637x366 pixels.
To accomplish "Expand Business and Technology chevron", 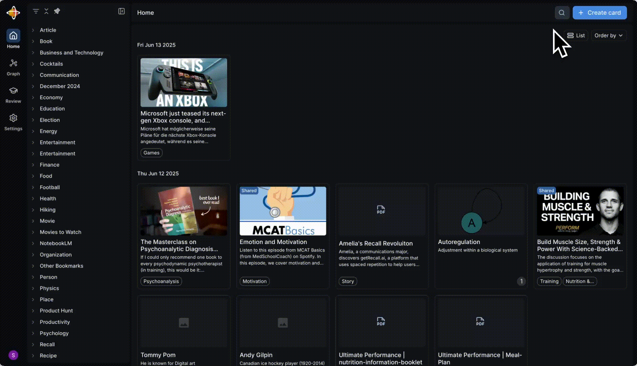I will click(x=33, y=53).
